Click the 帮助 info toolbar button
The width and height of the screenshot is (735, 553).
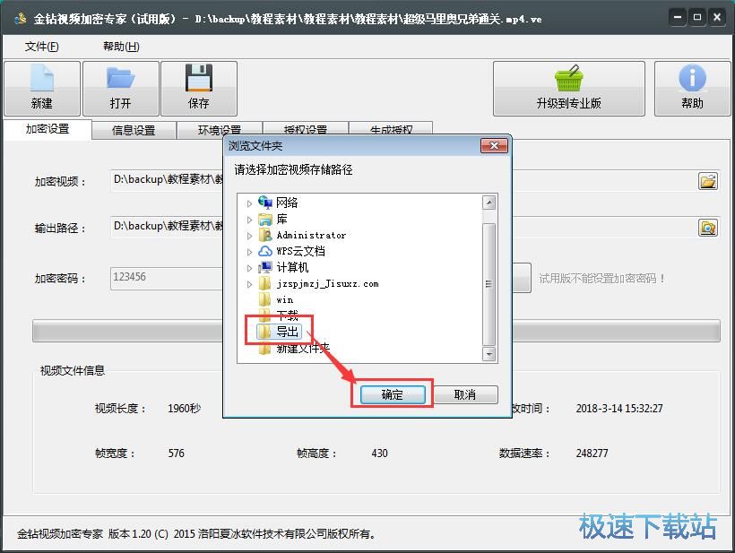pos(692,89)
